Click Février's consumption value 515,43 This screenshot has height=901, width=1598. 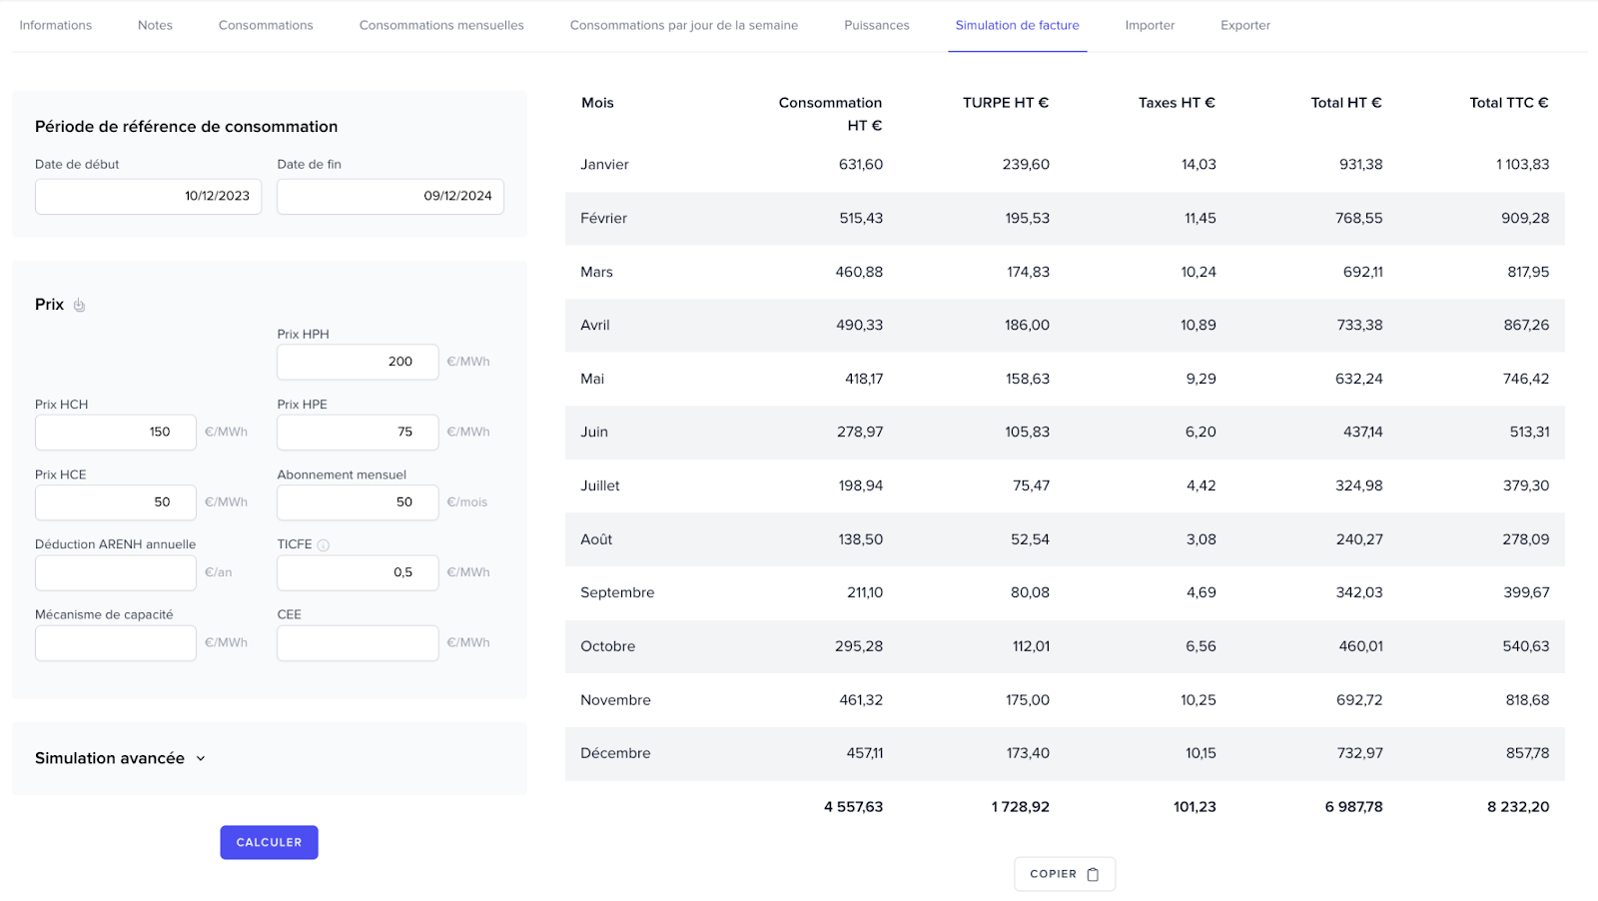coord(861,218)
